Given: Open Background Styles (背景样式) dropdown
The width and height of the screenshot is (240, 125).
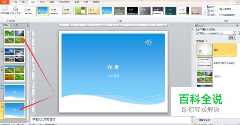Looking at the screenshot, I should tap(226, 9).
